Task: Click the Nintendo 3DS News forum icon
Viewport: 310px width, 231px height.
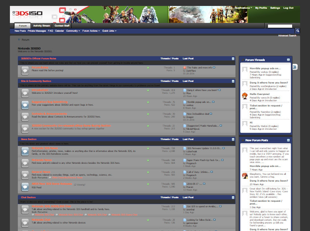Action: click(x=25, y=151)
